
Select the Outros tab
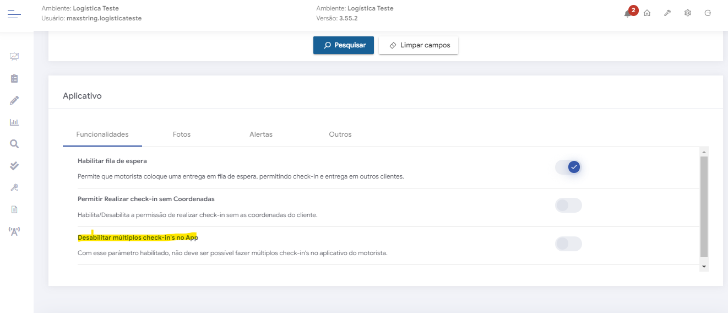click(x=340, y=134)
